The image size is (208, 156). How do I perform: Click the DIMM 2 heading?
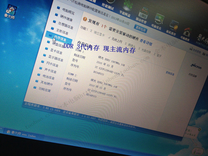click(72, 75)
